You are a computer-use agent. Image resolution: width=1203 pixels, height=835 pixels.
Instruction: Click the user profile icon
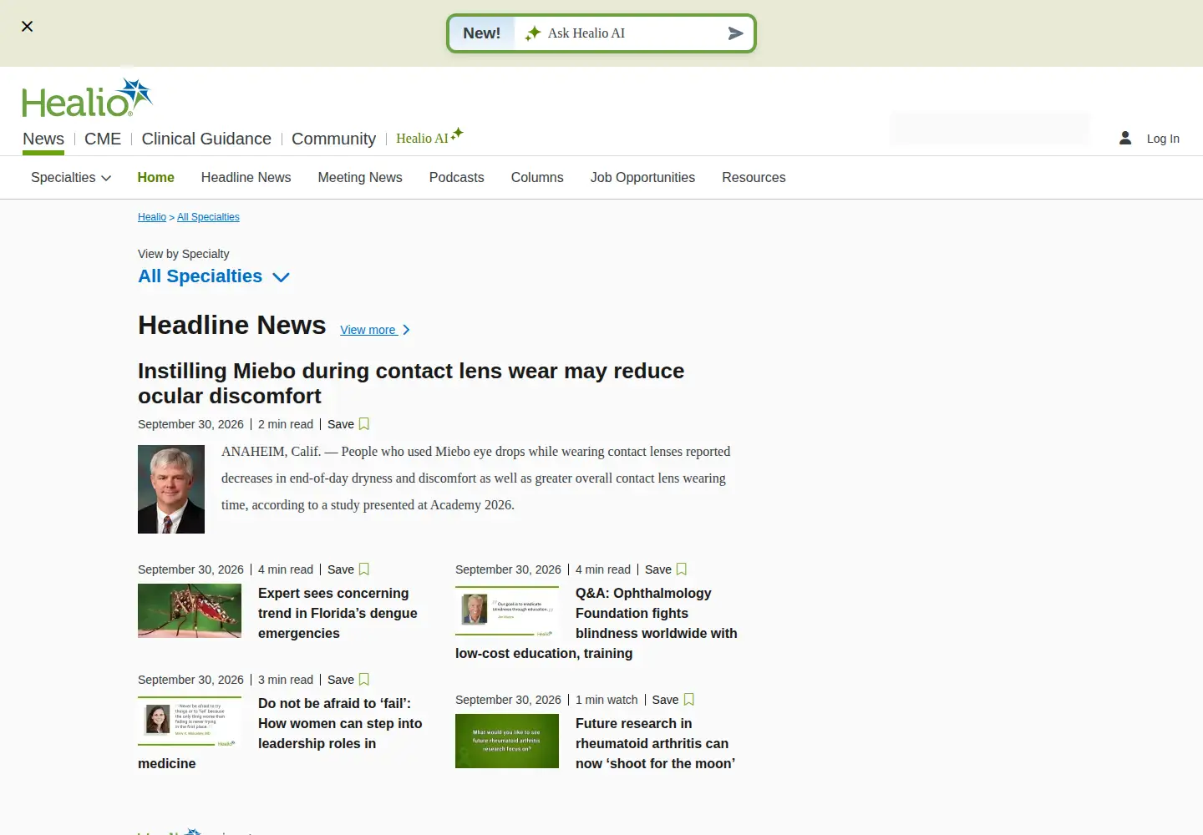coord(1125,138)
